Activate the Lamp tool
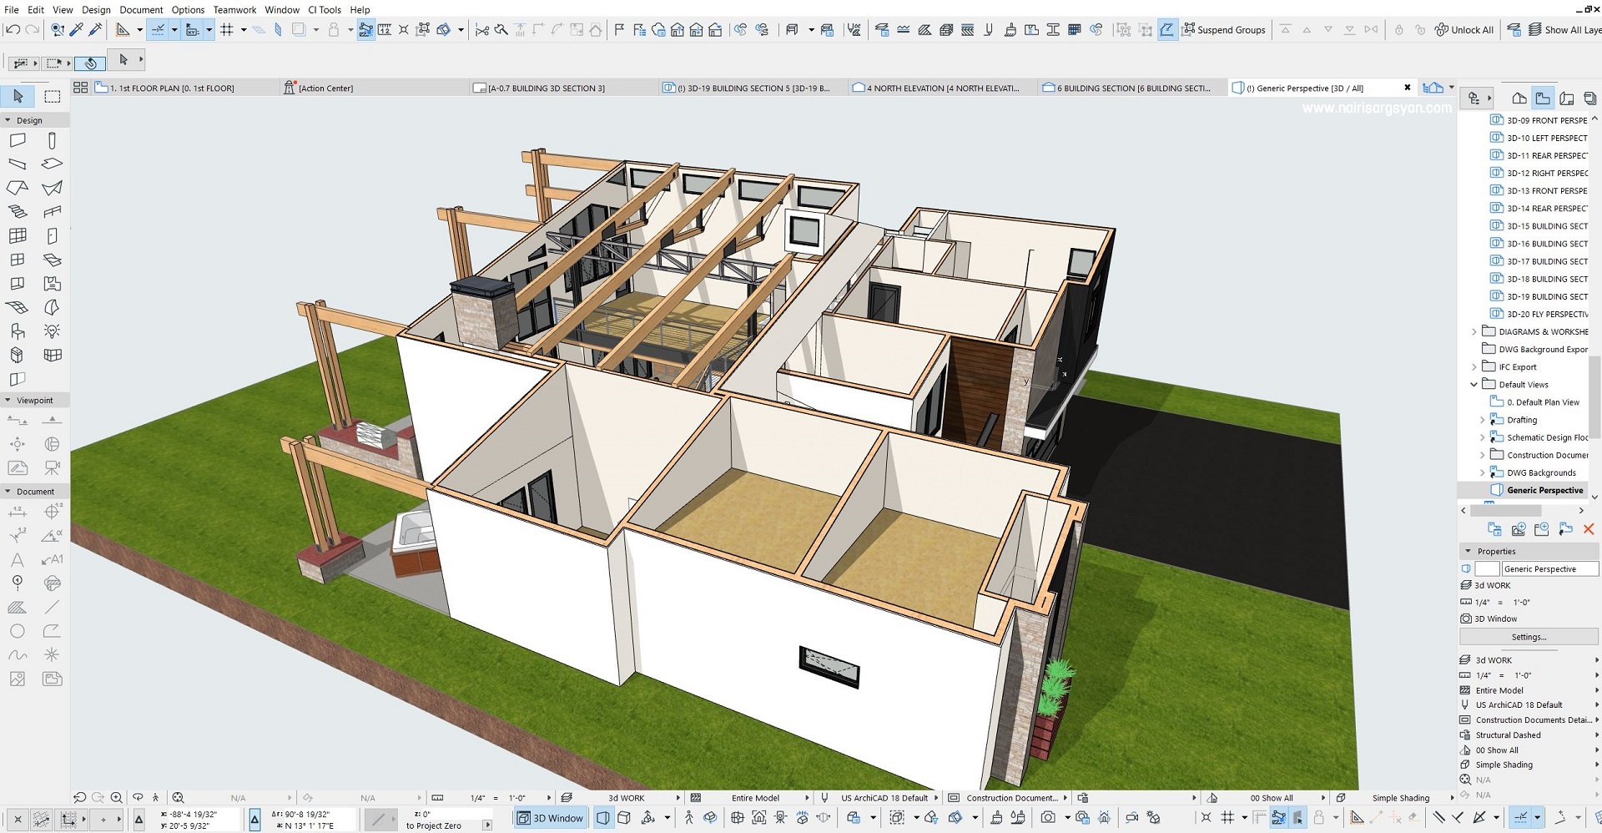This screenshot has height=833, width=1602. 52,331
